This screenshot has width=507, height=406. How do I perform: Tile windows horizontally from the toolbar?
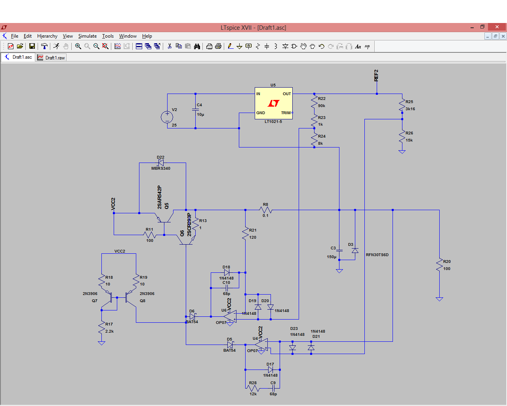coord(139,46)
